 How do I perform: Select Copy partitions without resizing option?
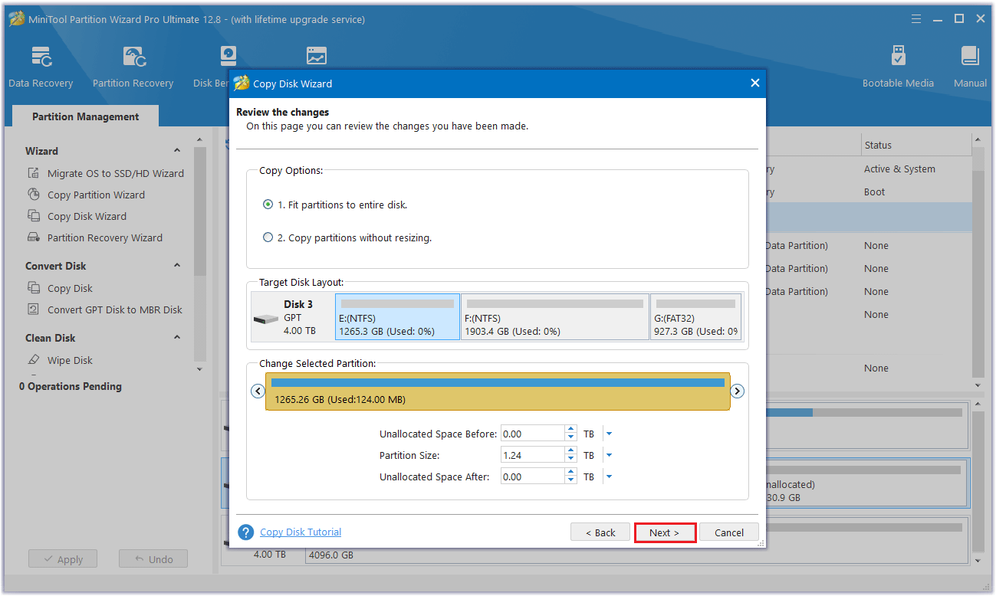tap(268, 237)
